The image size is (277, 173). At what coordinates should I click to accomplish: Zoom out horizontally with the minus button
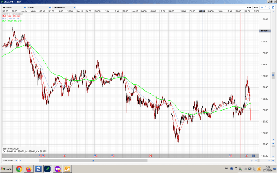256,161
